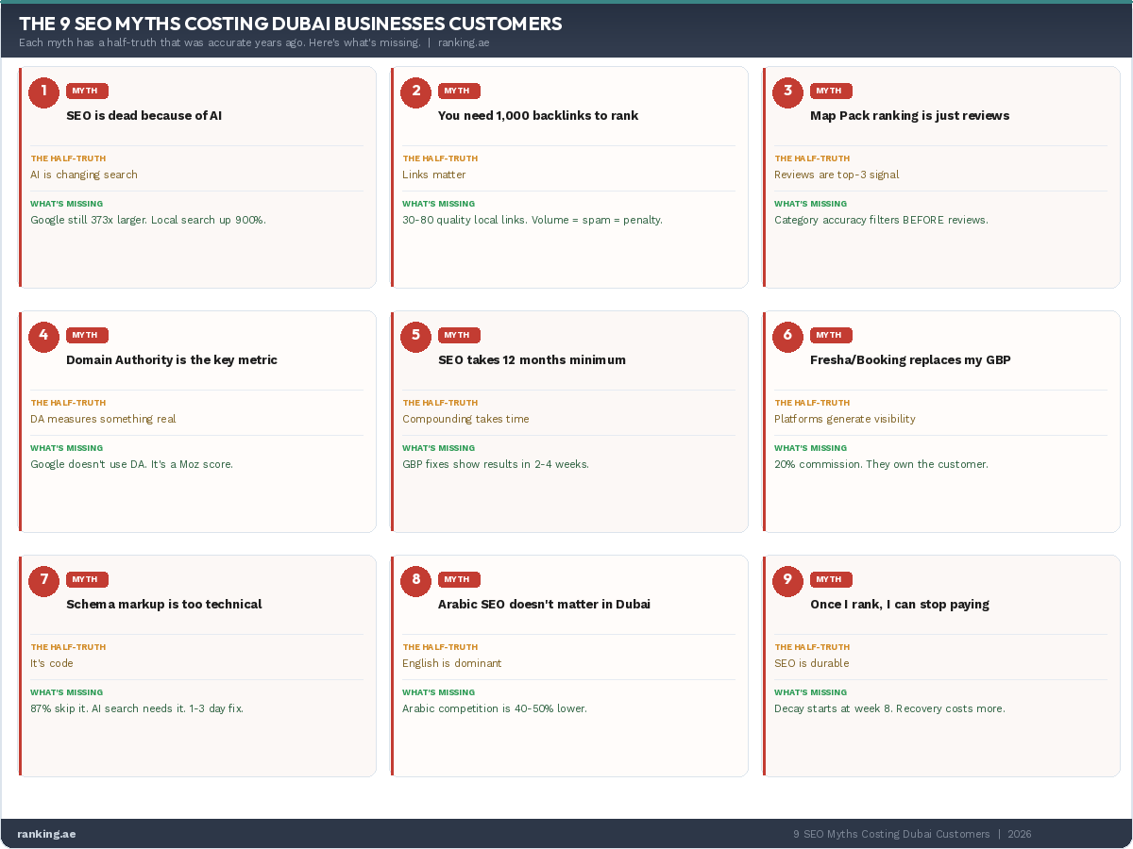Click the number 6 circle badge
Screen dimensions: 1133x849
[787, 336]
